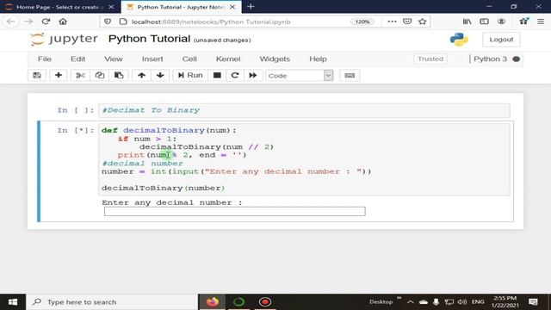Open the File menu
This screenshot has width=551, height=310.
tap(45, 59)
